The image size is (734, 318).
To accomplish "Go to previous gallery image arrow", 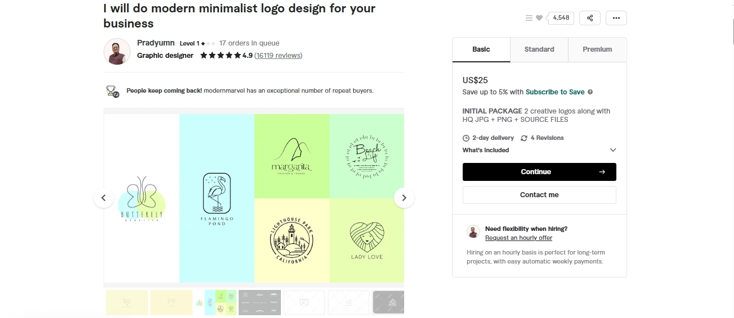I will 104,198.
